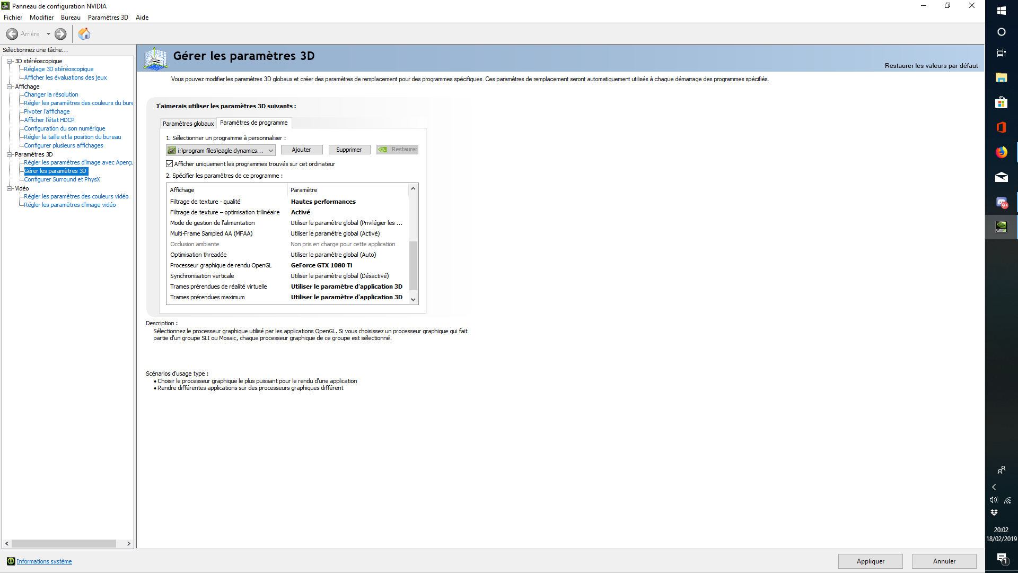
Task: Open Réglage 3D stéréoscopique task
Action: click(58, 69)
